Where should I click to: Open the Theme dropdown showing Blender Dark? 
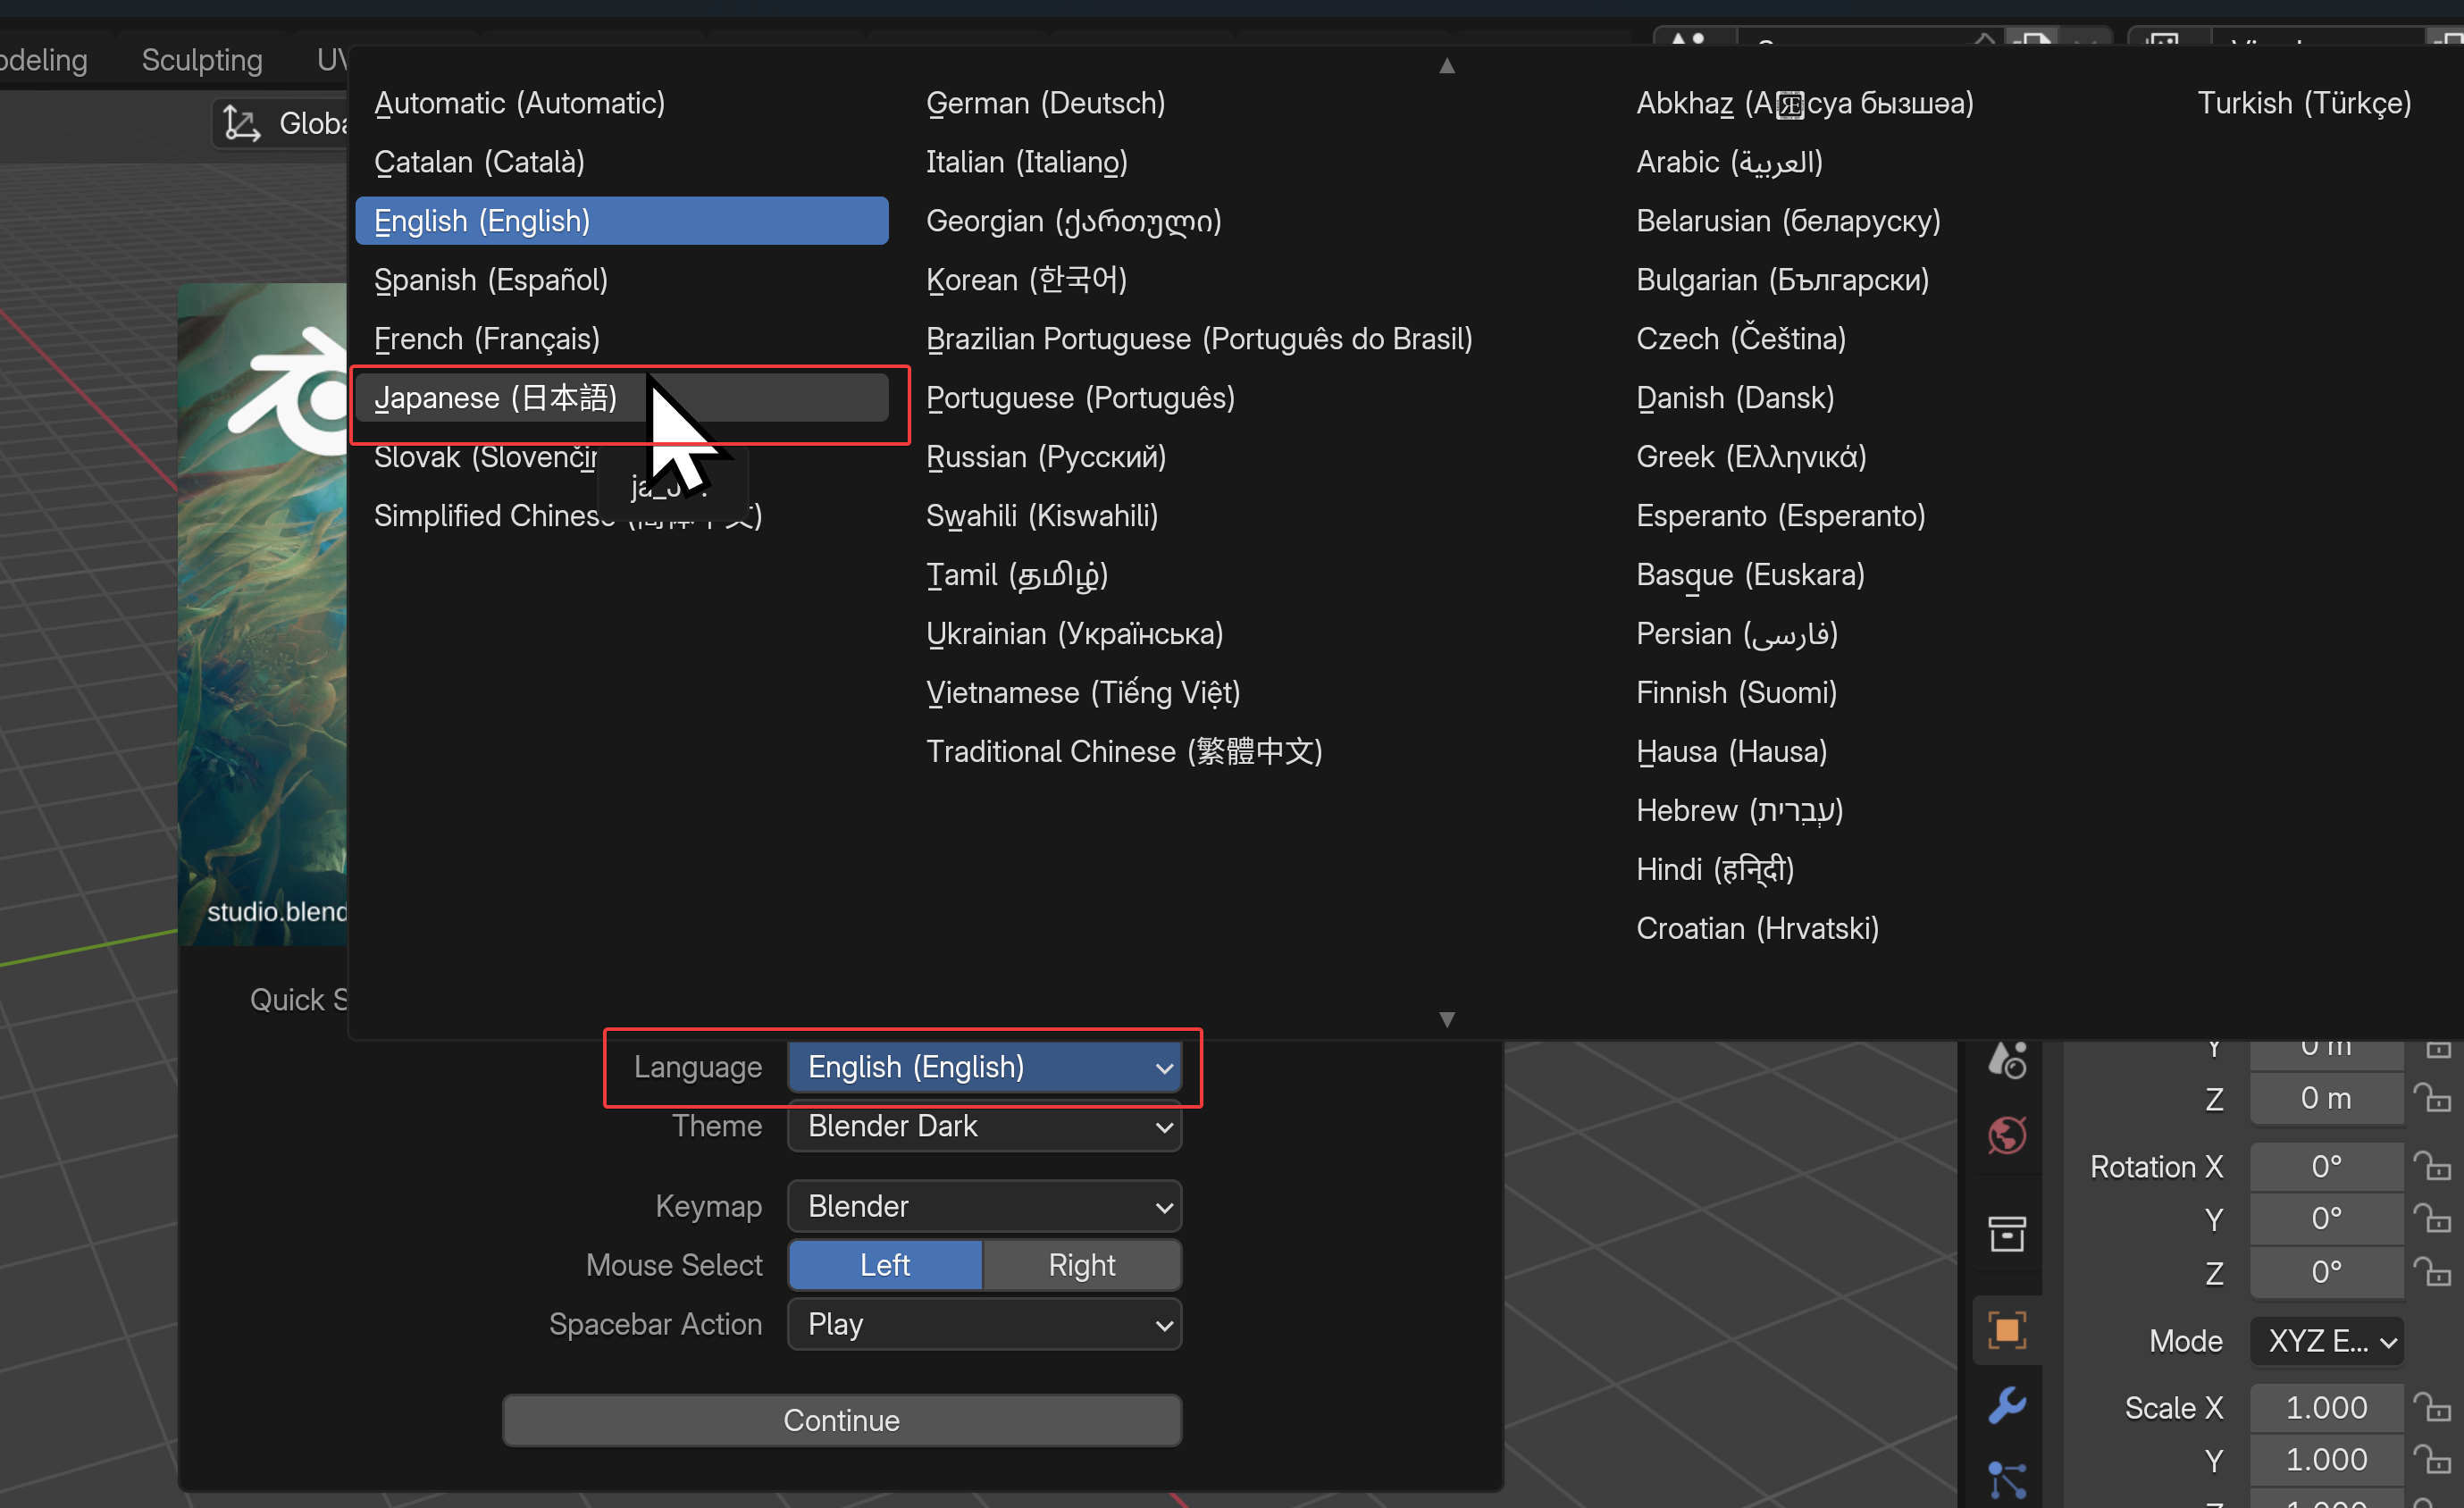click(984, 1126)
